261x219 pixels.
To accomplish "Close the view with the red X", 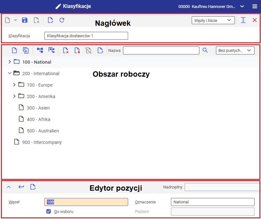I will tap(255, 20).
